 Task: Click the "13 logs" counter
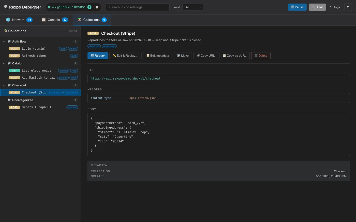(335, 7)
